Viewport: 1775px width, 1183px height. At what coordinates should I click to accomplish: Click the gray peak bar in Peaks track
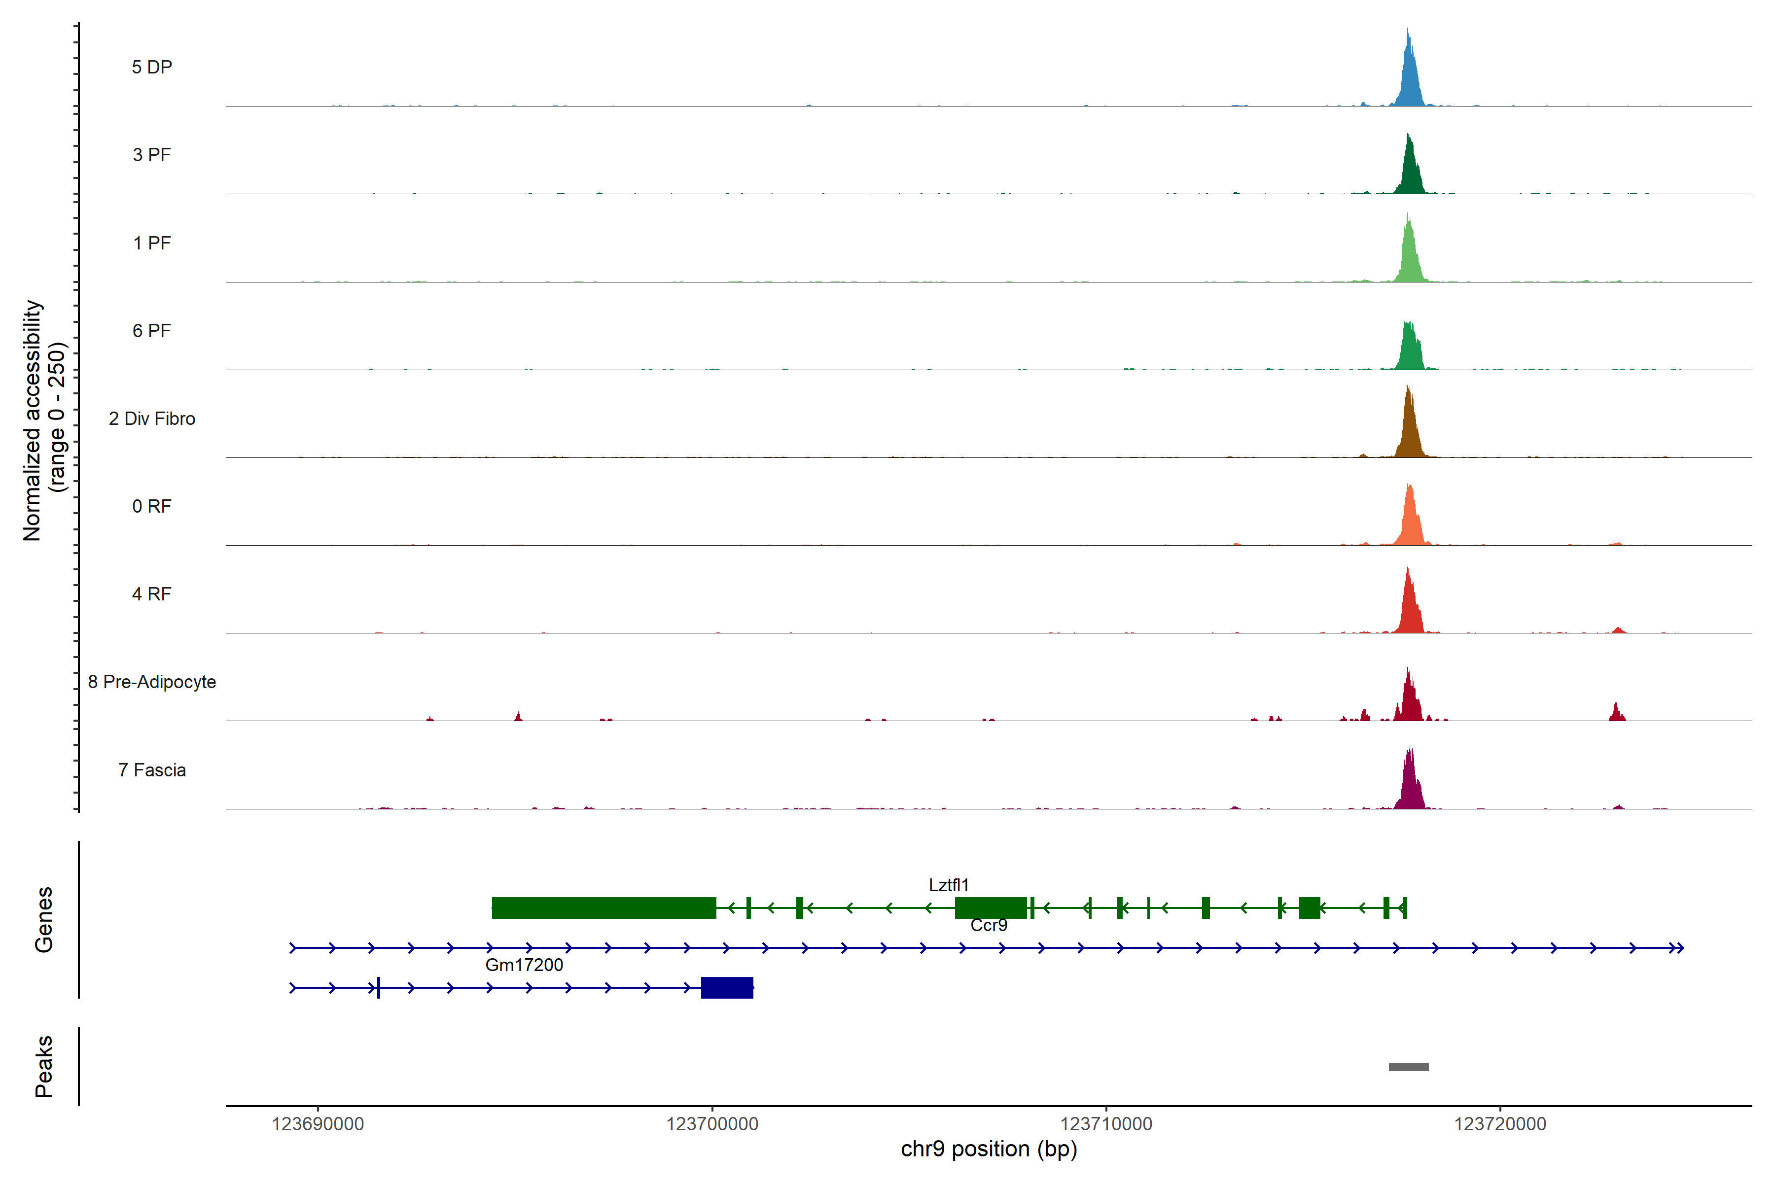tap(1408, 1067)
